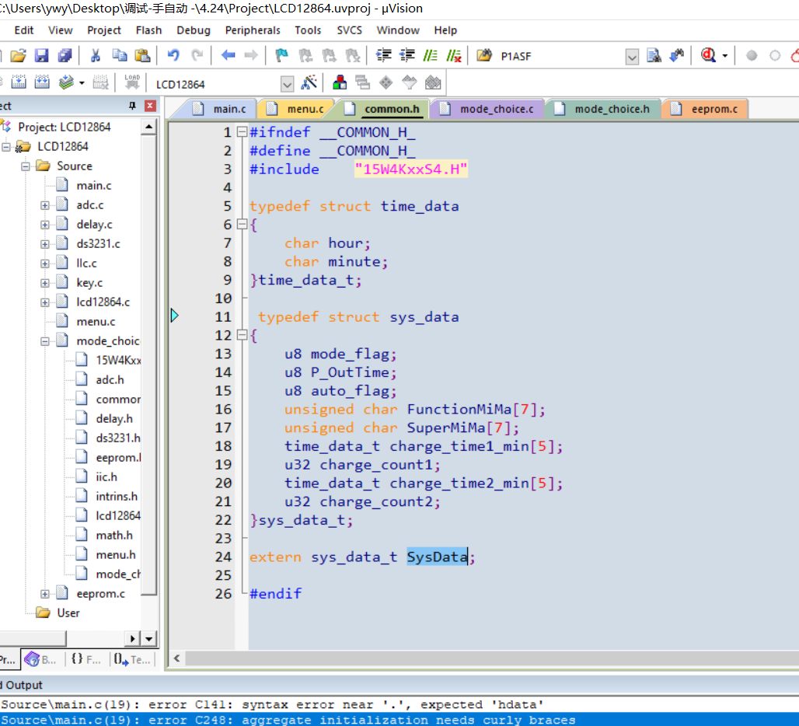Save all files with stacked disk icon
This screenshot has width=799, height=726.
[x=65, y=55]
